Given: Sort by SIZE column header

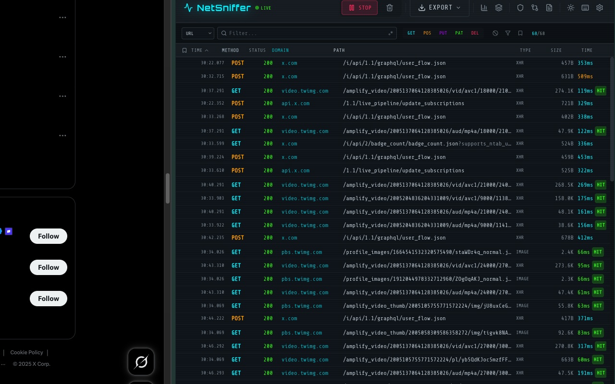Looking at the screenshot, I should tap(556, 50).
